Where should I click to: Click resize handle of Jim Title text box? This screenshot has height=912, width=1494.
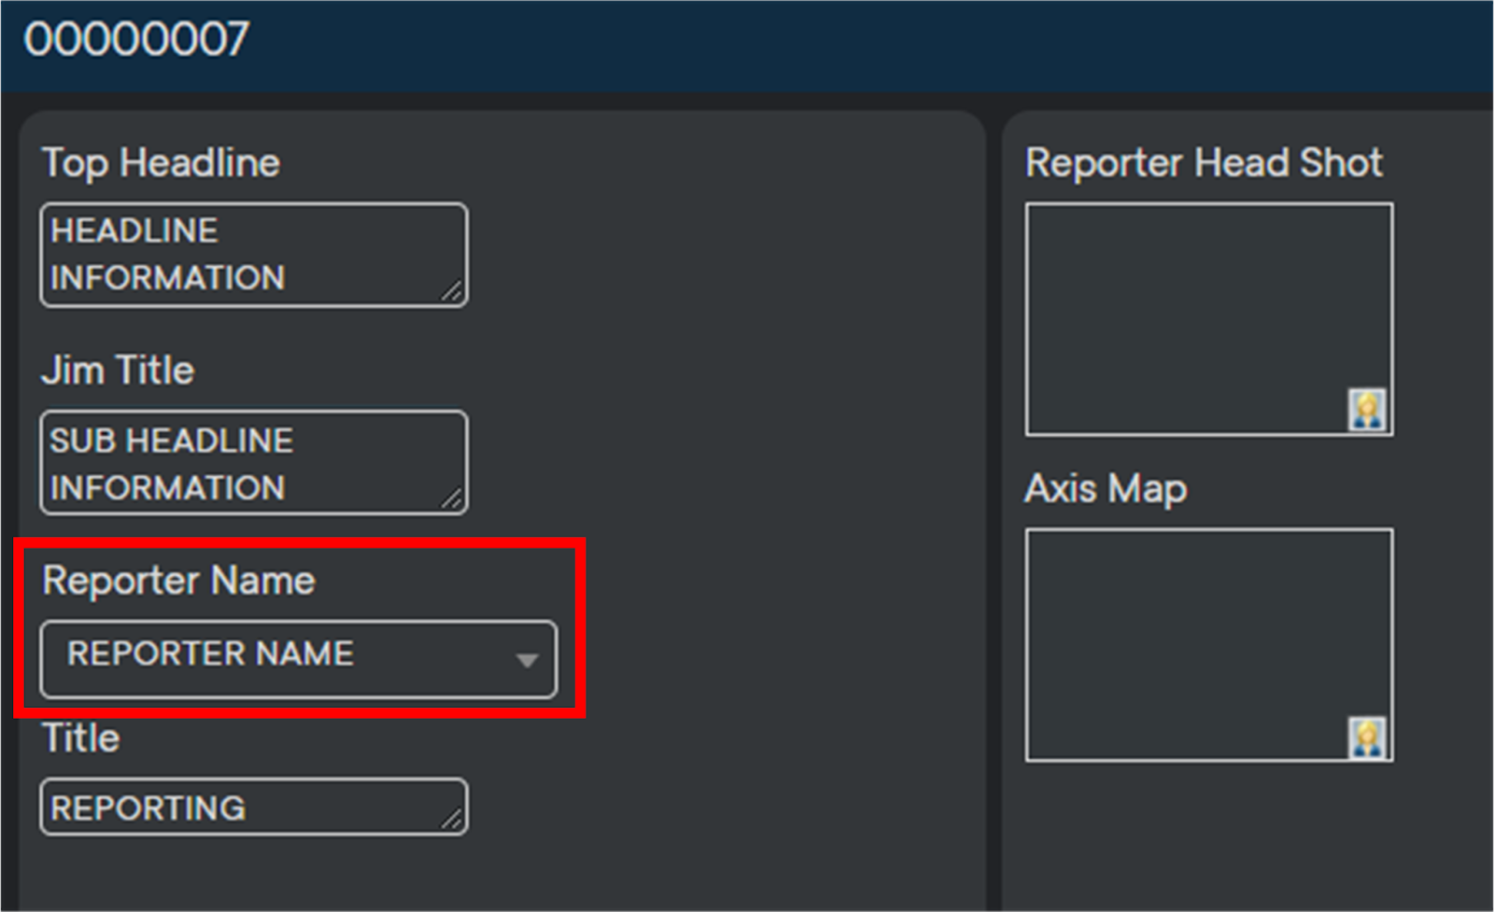[x=452, y=499]
